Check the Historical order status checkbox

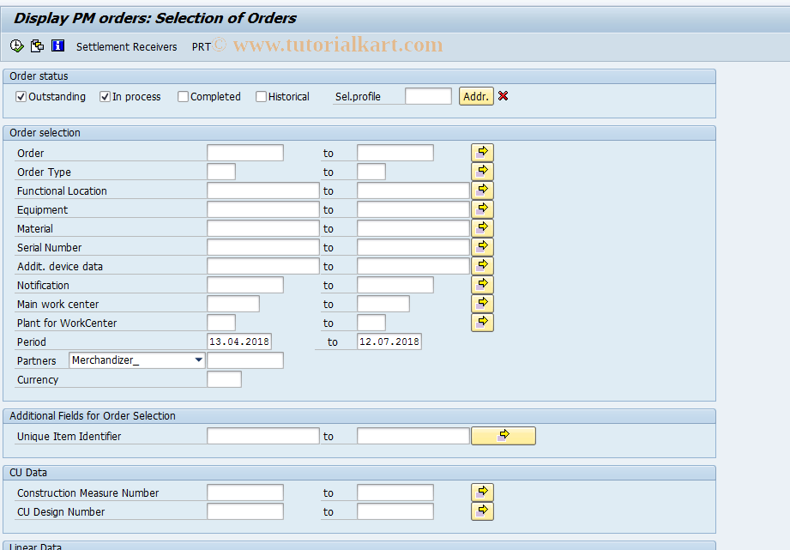[x=261, y=96]
